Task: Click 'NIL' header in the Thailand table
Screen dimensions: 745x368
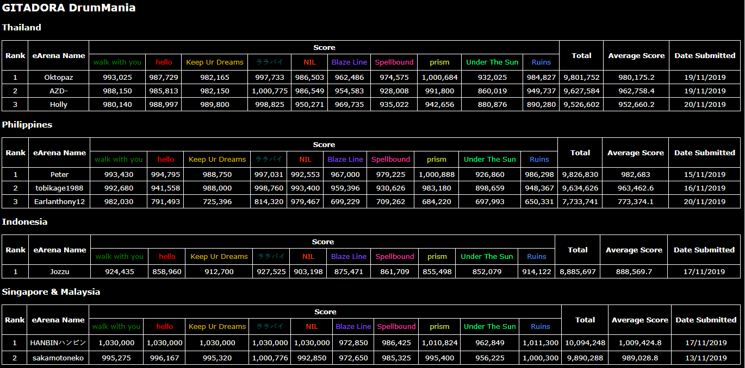Action: [x=309, y=62]
